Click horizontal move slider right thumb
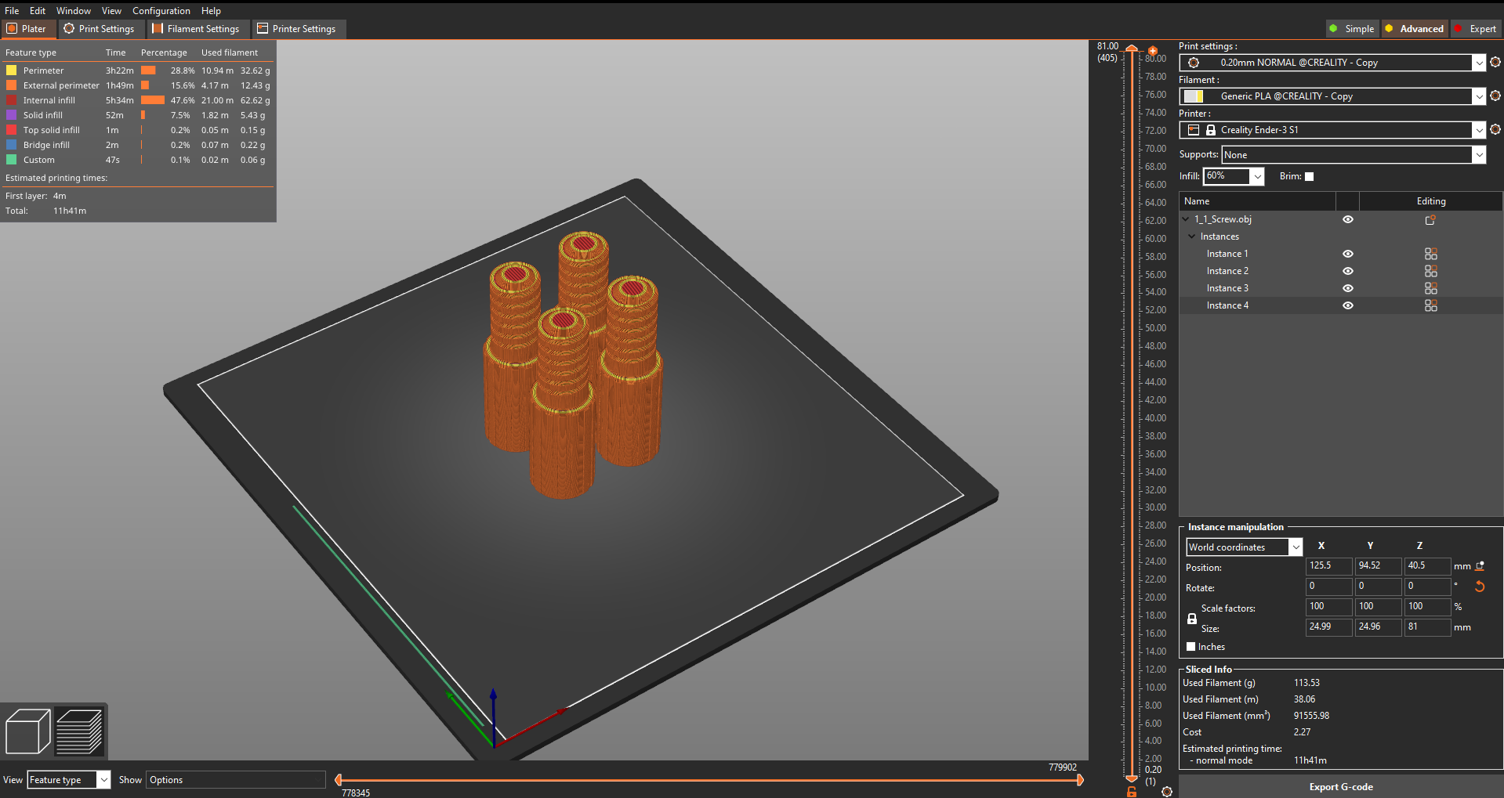This screenshot has height=798, width=1504. [1080, 780]
